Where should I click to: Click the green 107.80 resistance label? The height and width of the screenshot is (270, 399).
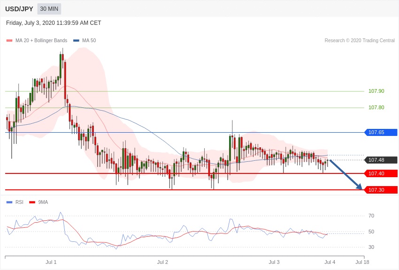(x=376, y=108)
